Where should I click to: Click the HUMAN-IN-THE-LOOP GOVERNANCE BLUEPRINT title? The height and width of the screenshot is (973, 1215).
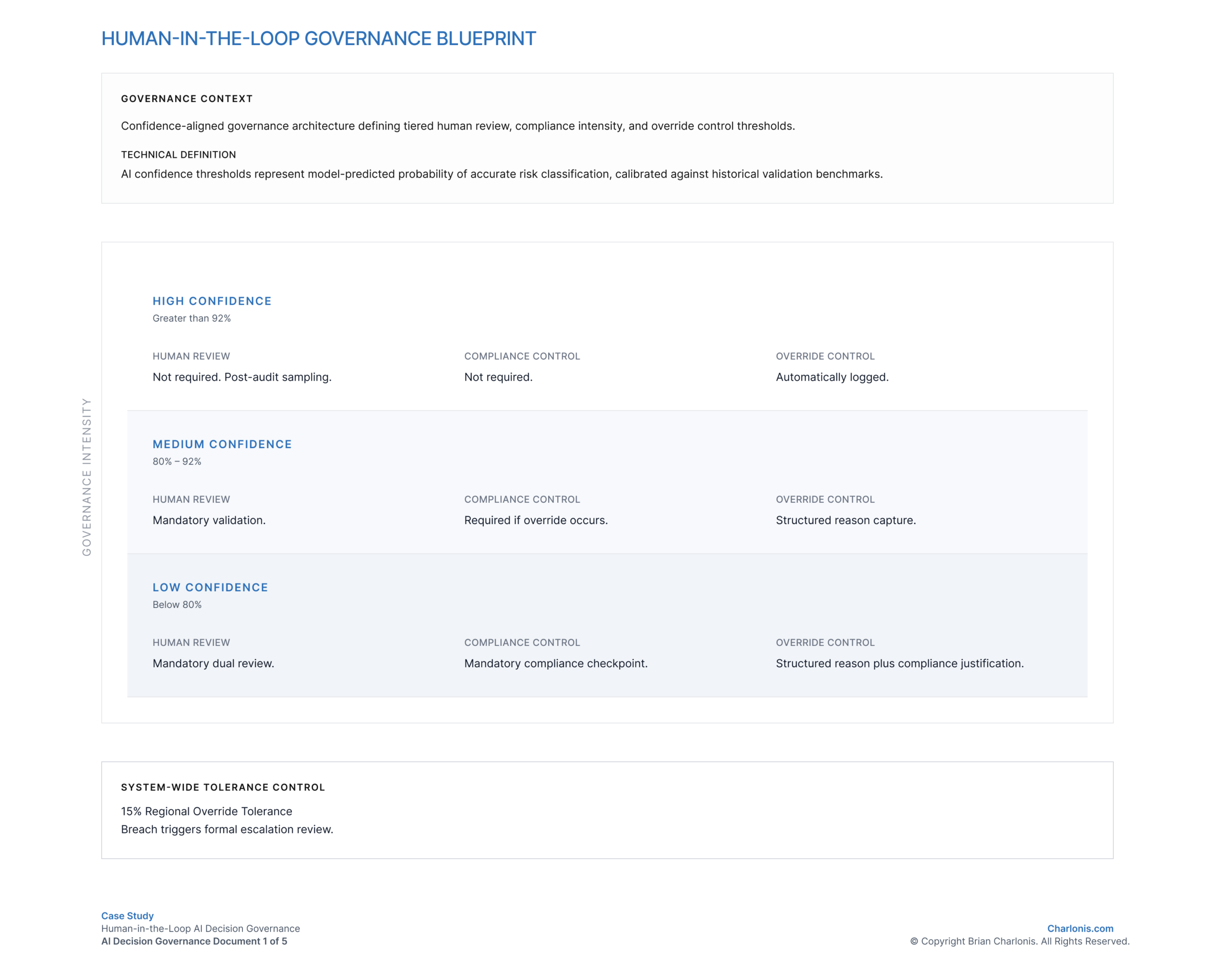tap(318, 38)
